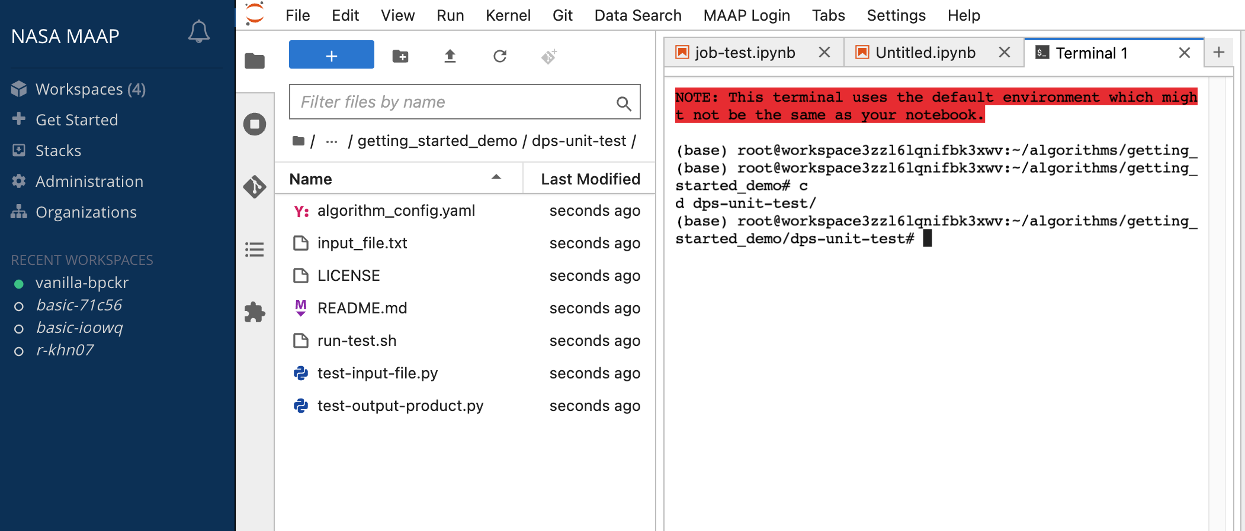Image resolution: width=1245 pixels, height=531 pixels.
Task: Open Administration section
Action: pyautogui.click(x=89, y=182)
